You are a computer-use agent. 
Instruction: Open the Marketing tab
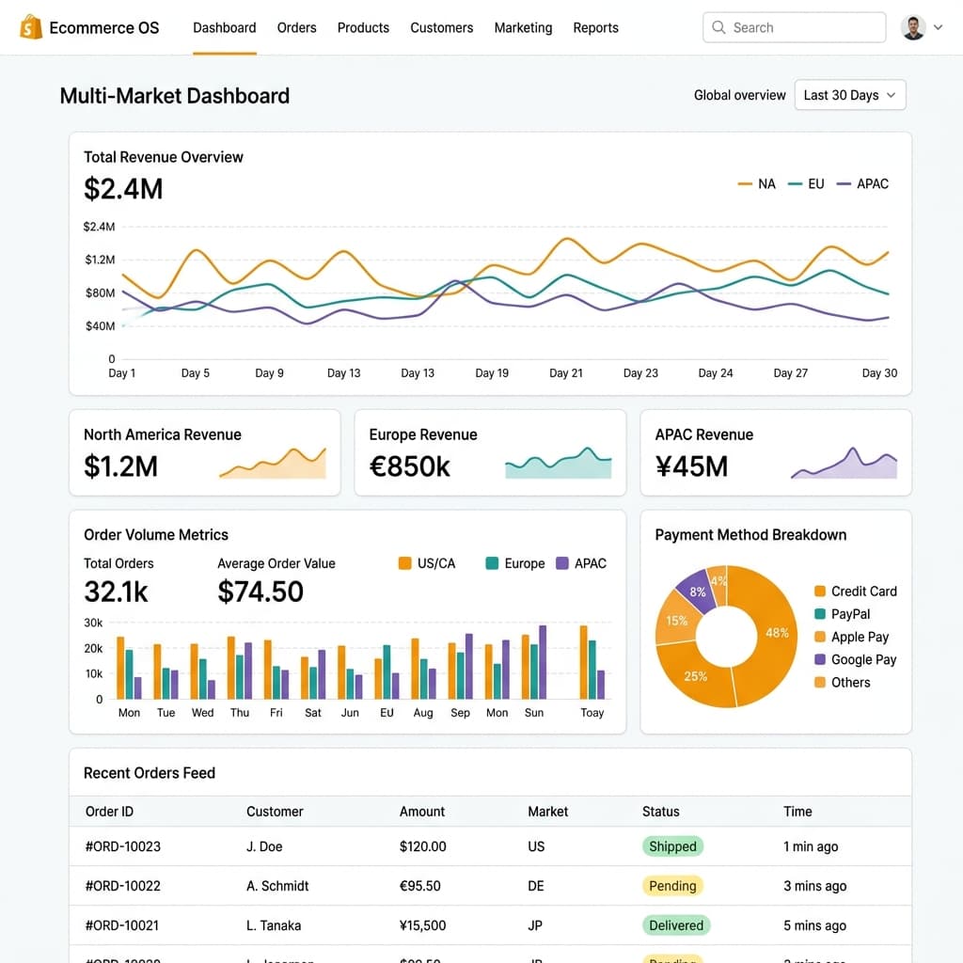(x=523, y=27)
